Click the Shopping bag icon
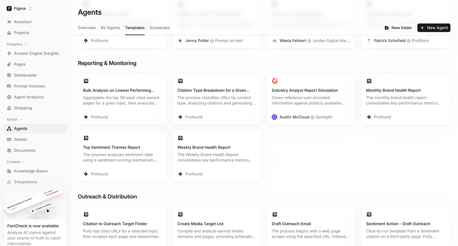 tap(9, 108)
